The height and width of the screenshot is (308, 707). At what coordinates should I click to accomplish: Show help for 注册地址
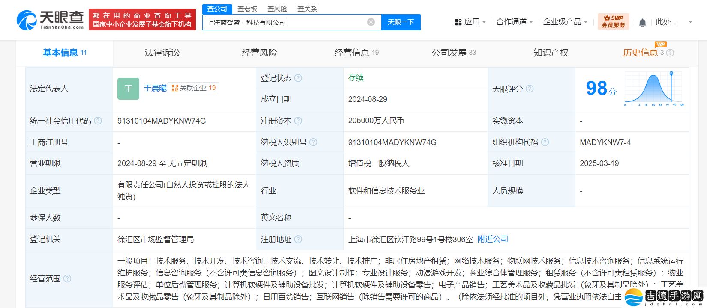298,240
